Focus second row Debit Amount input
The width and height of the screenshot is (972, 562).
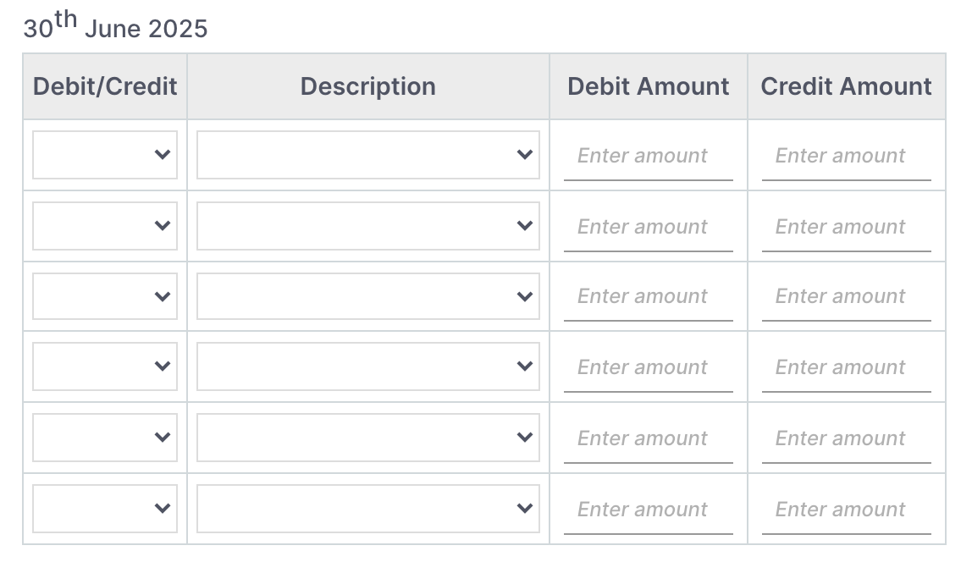(x=648, y=227)
